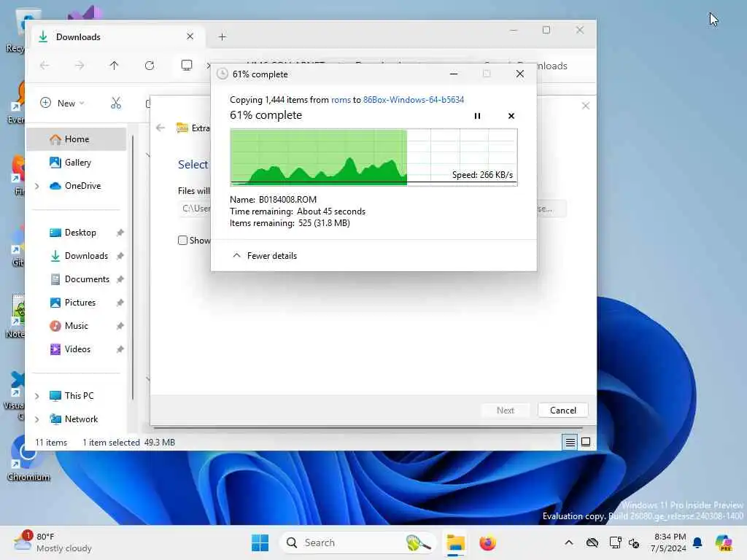Viewport: 747px width, 560px height.
Task: Open the roms source folder link
Action: [x=341, y=99]
